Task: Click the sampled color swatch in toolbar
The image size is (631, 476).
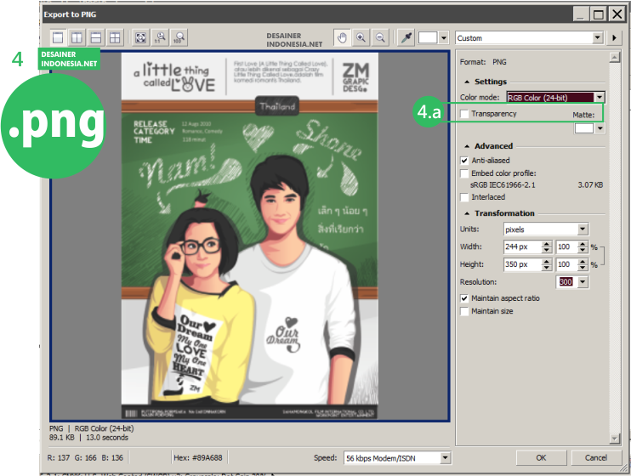Action: pyautogui.click(x=428, y=37)
